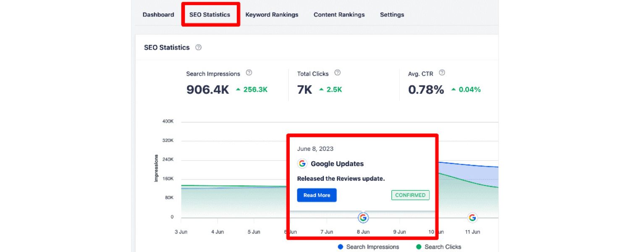Image resolution: width=630 pixels, height=252 pixels.
Task: Switch to the Keyword Rankings tab
Action: pos(272,14)
